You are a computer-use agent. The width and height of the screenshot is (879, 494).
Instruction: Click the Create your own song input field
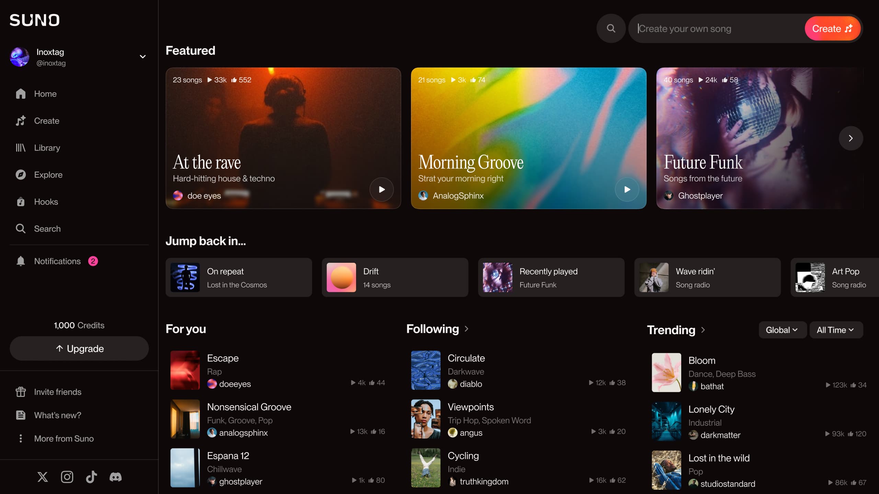(x=714, y=28)
